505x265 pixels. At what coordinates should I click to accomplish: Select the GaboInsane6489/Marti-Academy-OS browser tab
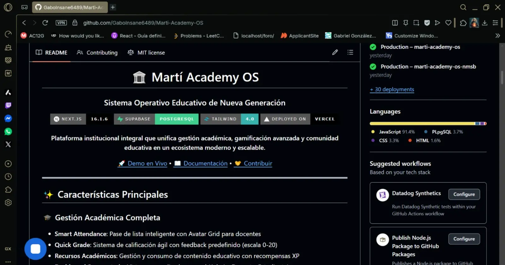pyautogui.click(x=70, y=7)
